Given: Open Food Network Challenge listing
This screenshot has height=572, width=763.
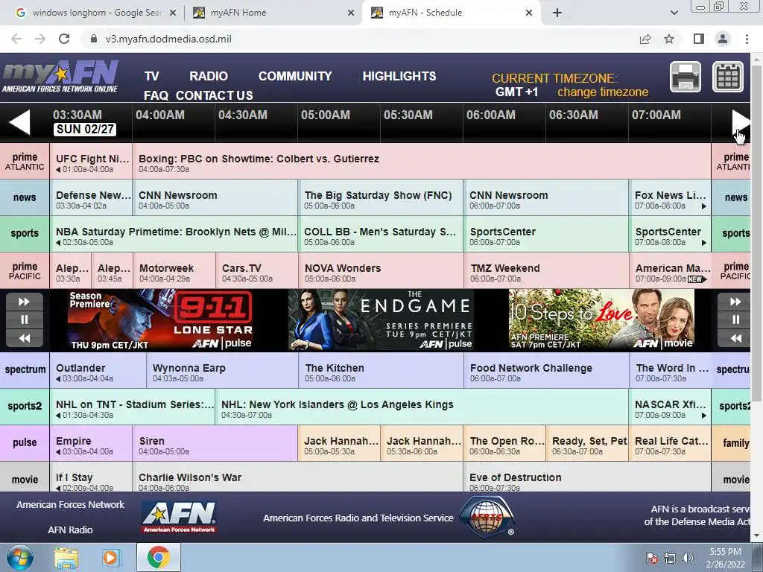Looking at the screenshot, I should tap(546, 371).
